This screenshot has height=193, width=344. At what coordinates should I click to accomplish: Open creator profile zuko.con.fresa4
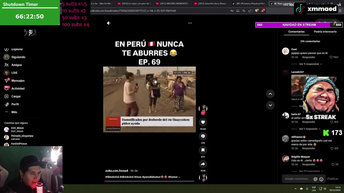coord(117,171)
